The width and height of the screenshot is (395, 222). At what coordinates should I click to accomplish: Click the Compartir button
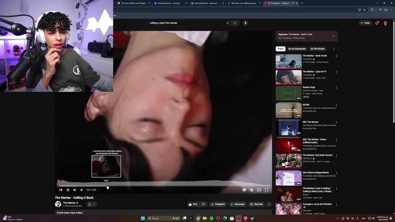click(x=218, y=204)
